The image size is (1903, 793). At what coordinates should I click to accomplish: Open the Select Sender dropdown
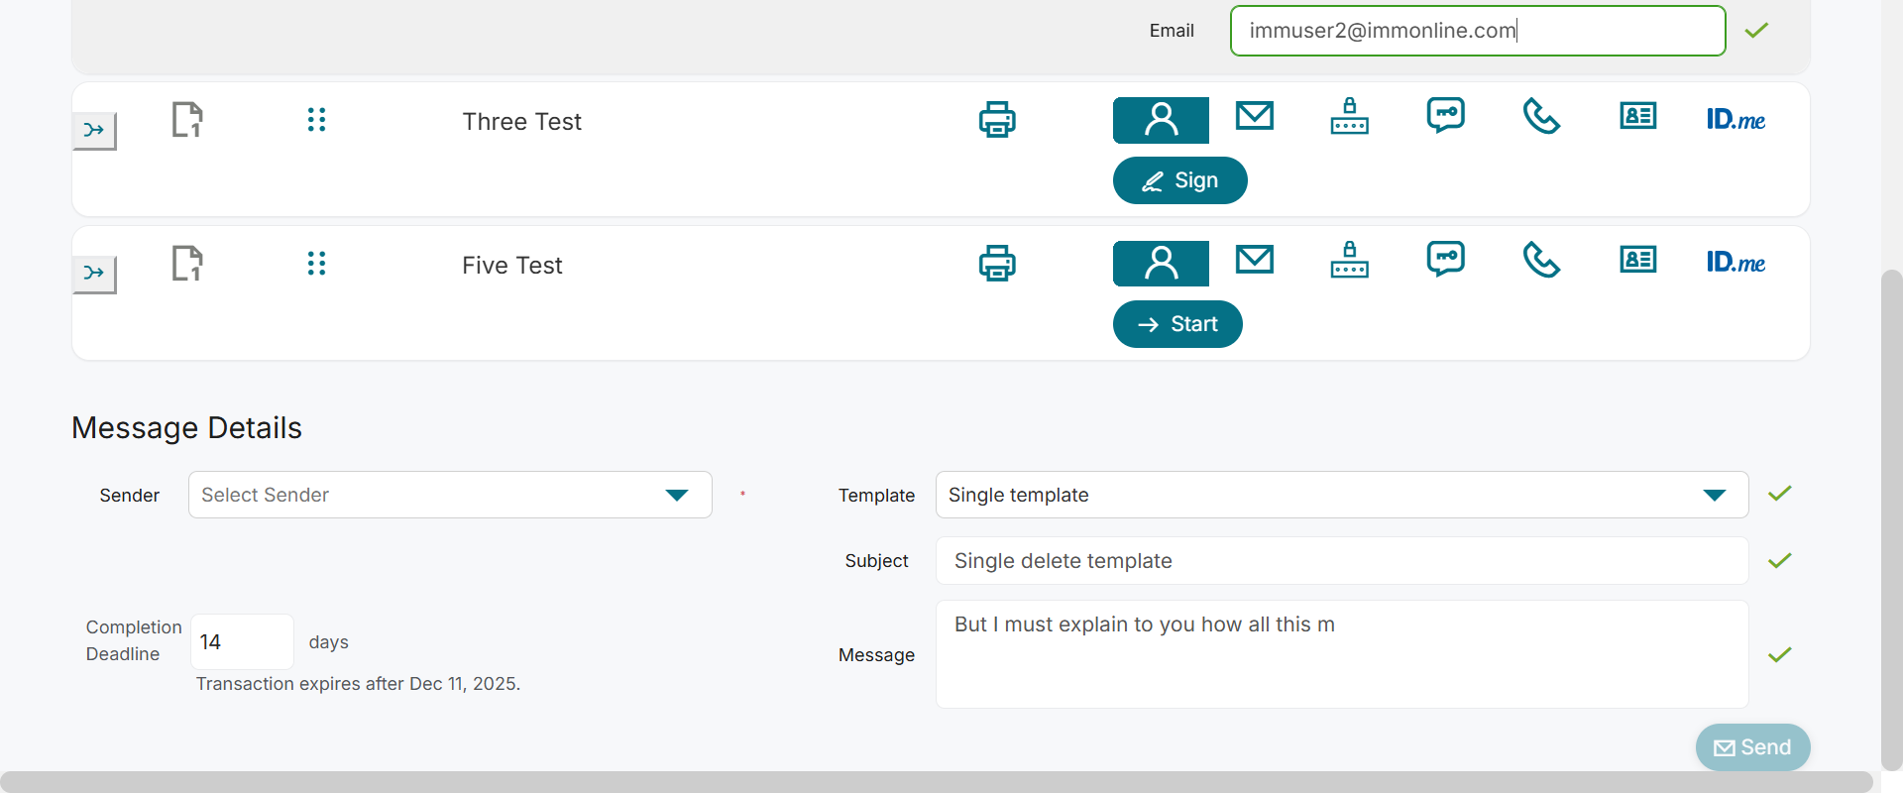(x=450, y=495)
